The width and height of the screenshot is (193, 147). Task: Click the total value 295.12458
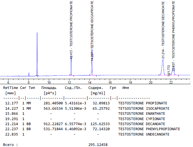[98, 145]
